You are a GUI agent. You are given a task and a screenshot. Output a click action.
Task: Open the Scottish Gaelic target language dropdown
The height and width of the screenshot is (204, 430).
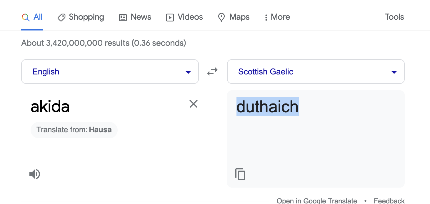(x=316, y=72)
